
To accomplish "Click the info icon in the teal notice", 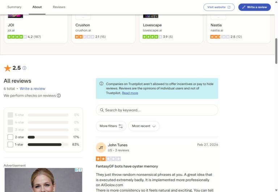I will (101, 84).
